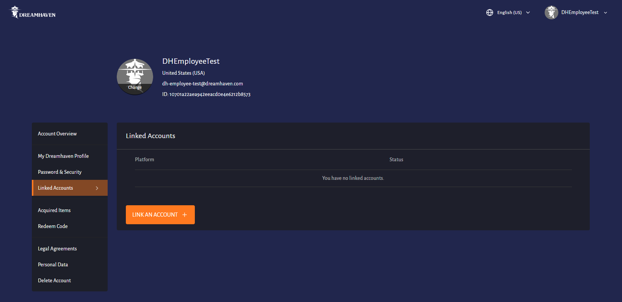Open Acquired Items page

[x=70, y=210]
